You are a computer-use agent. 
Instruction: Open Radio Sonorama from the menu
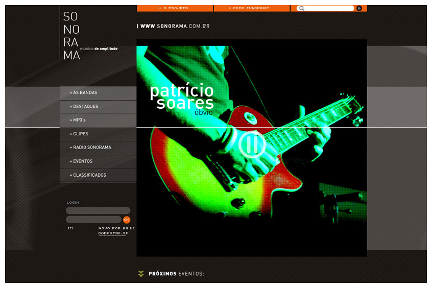pos(98,148)
